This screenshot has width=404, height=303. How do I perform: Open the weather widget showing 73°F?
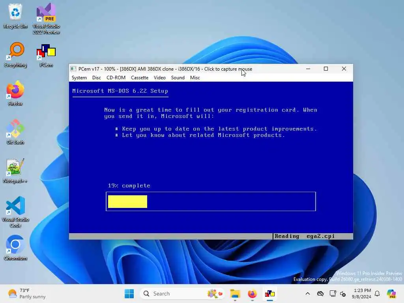(x=26, y=294)
